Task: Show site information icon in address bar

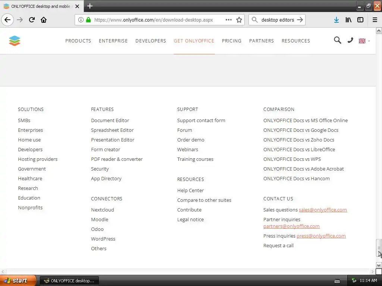Action: pyautogui.click(x=81, y=20)
